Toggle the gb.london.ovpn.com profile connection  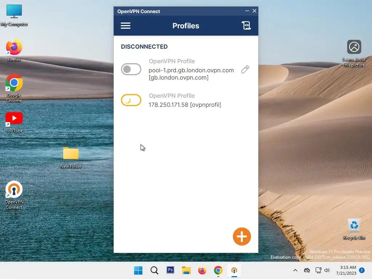[131, 69]
